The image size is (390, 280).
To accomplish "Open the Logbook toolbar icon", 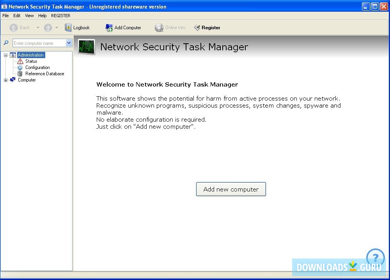I will tap(68, 28).
